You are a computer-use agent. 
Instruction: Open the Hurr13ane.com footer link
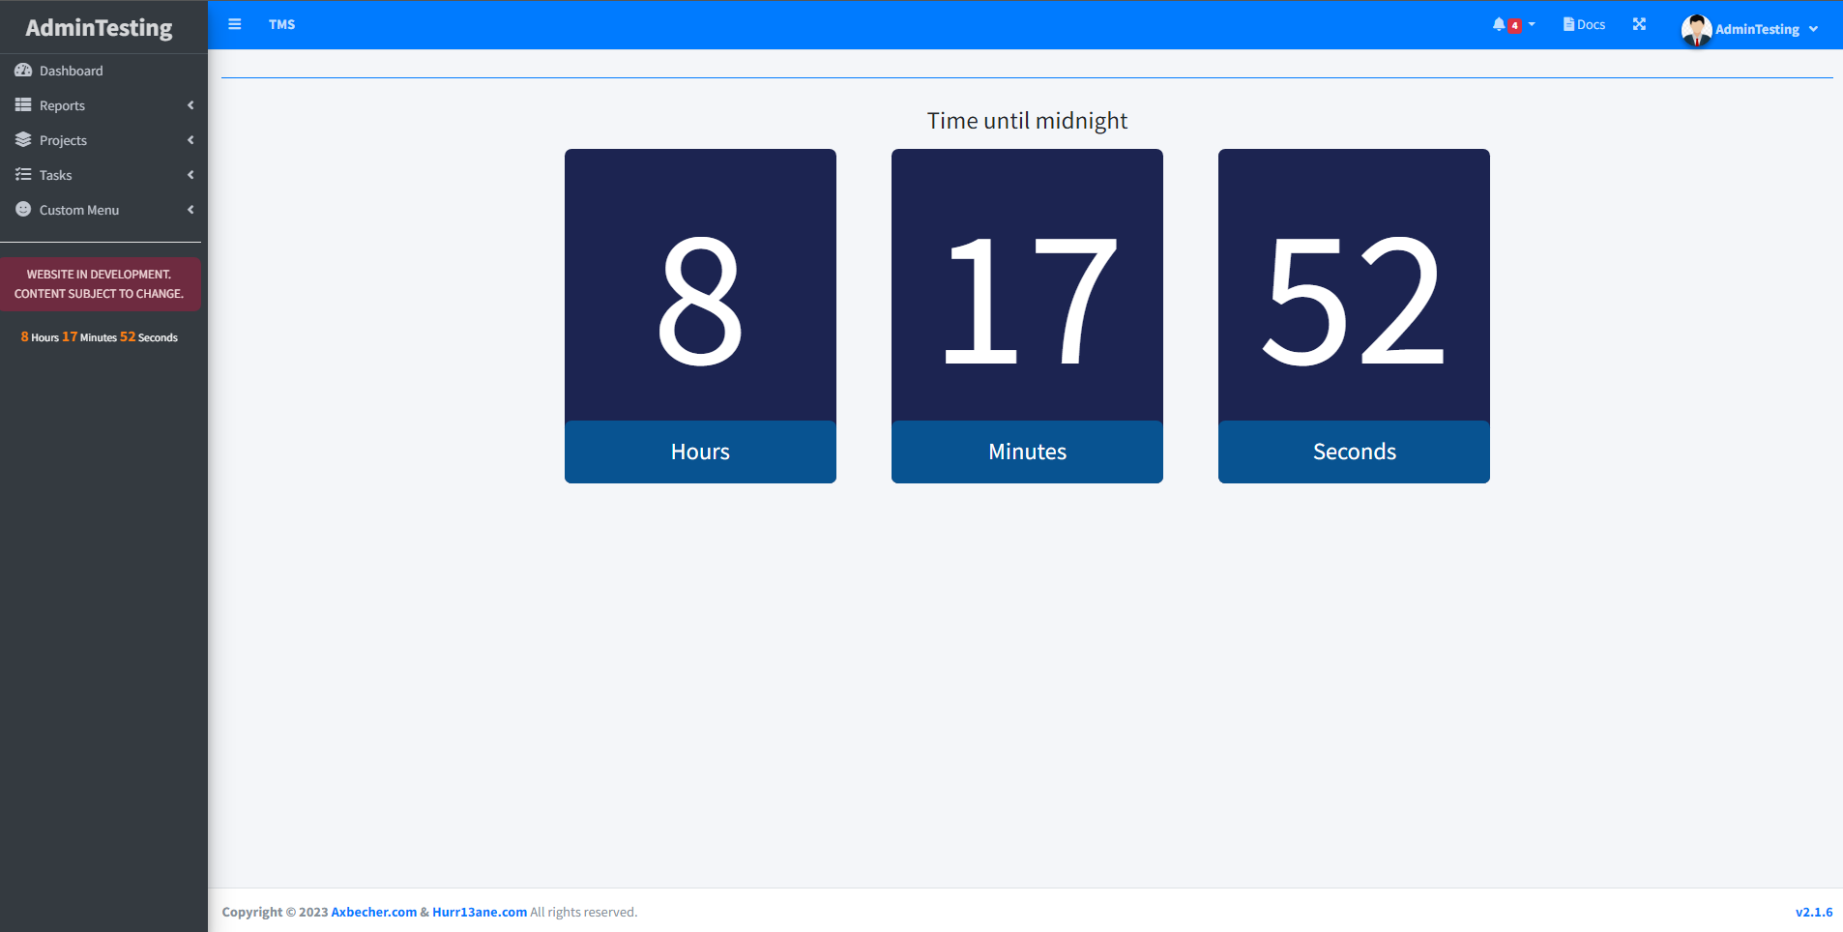coord(480,912)
